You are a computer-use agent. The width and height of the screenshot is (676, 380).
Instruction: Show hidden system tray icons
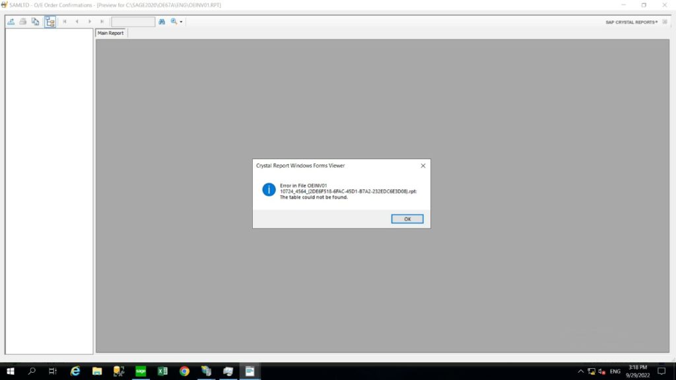tap(580, 371)
